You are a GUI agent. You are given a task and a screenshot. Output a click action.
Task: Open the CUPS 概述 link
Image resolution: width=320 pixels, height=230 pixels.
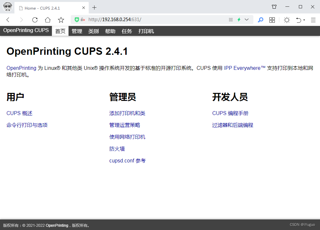click(x=20, y=113)
